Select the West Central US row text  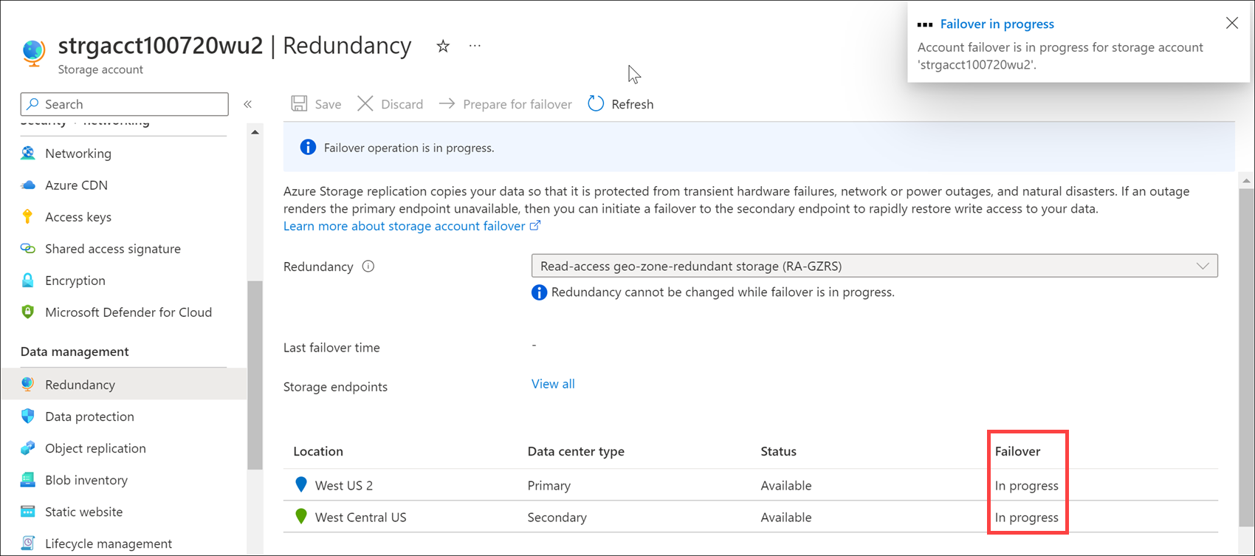click(360, 517)
